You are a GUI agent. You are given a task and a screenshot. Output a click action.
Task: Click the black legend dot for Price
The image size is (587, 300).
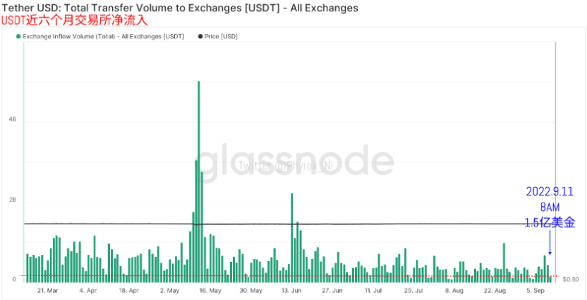(x=200, y=37)
